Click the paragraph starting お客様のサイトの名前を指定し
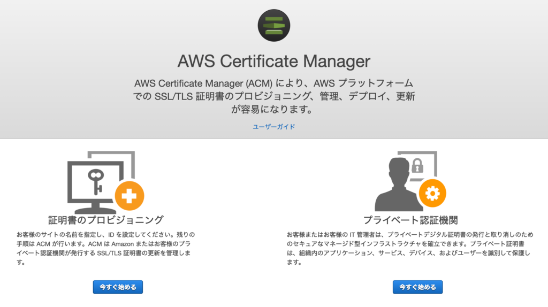This screenshot has width=548, height=307. pos(105,248)
